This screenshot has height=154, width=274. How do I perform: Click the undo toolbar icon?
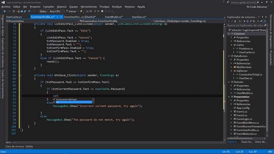[29, 12]
